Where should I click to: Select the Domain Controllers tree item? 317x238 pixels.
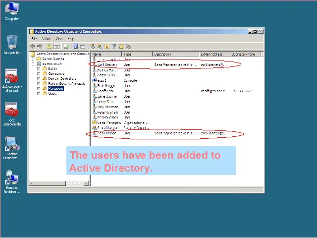[62, 78]
